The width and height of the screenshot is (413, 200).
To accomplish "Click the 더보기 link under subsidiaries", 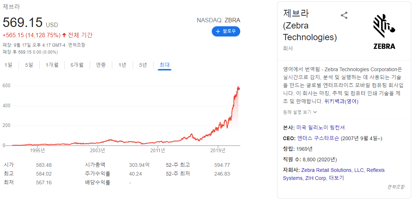I will [x=336, y=178].
